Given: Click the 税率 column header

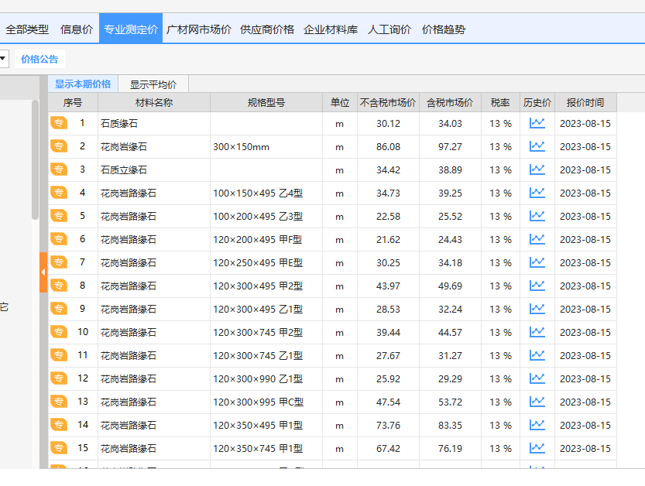Looking at the screenshot, I should pyautogui.click(x=500, y=102).
